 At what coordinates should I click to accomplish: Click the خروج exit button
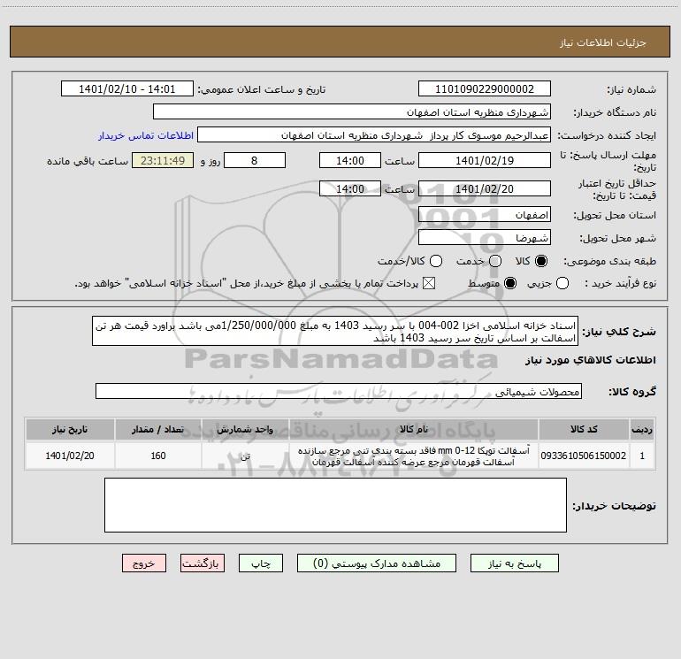pos(144,563)
